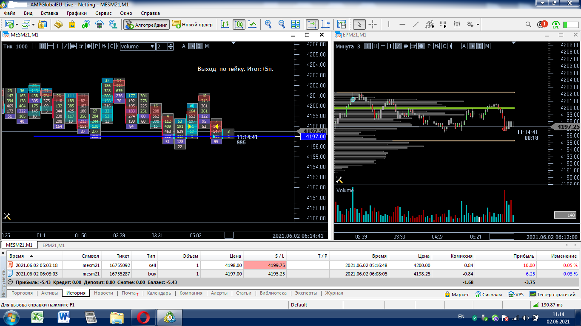Collapse the summary row minus icon
581x326 pixels.
click(x=10, y=282)
